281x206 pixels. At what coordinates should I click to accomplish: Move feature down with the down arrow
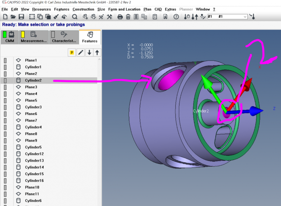pos(89,52)
